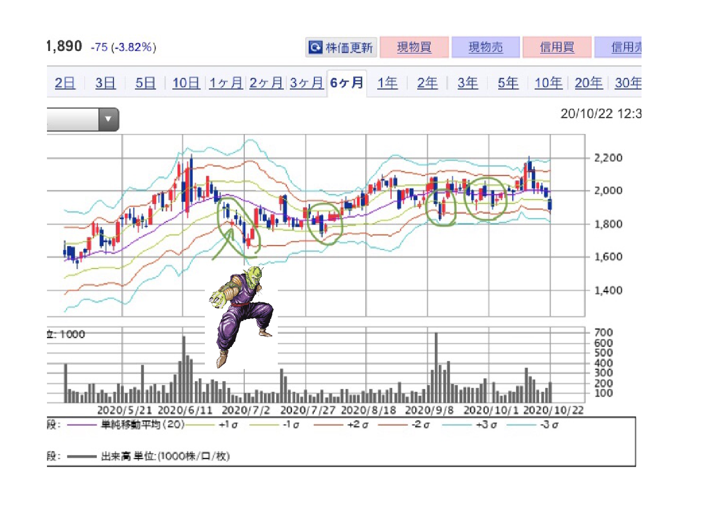The height and width of the screenshot is (531, 724).
Task: Click the 20/10/22 timestamp text
Action: [601, 113]
